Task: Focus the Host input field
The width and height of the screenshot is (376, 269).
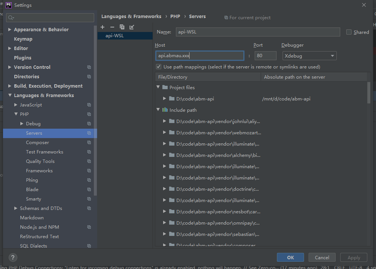Action: 200,56
